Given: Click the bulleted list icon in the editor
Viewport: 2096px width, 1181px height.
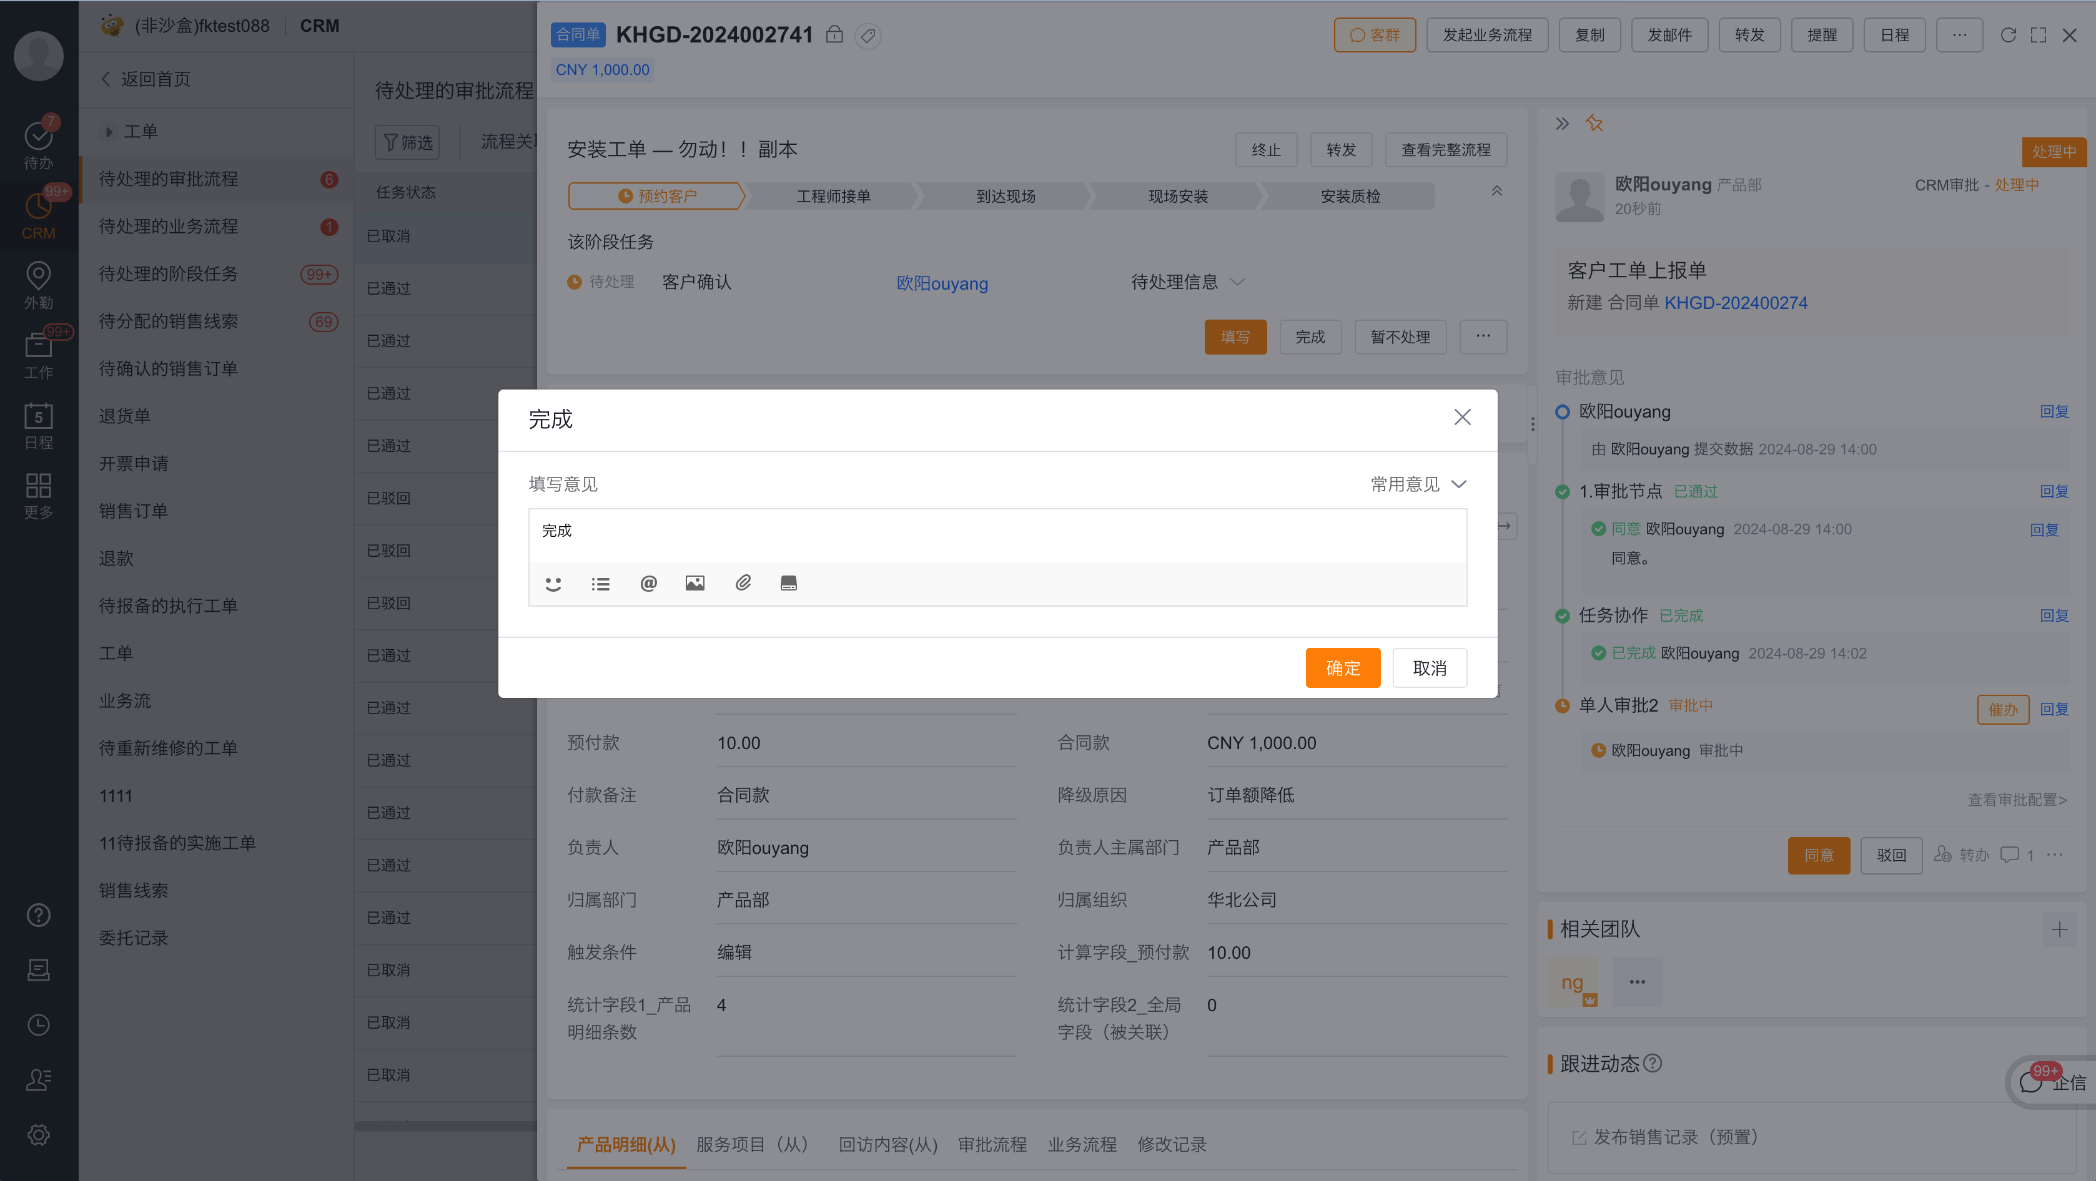Looking at the screenshot, I should pyautogui.click(x=600, y=582).
